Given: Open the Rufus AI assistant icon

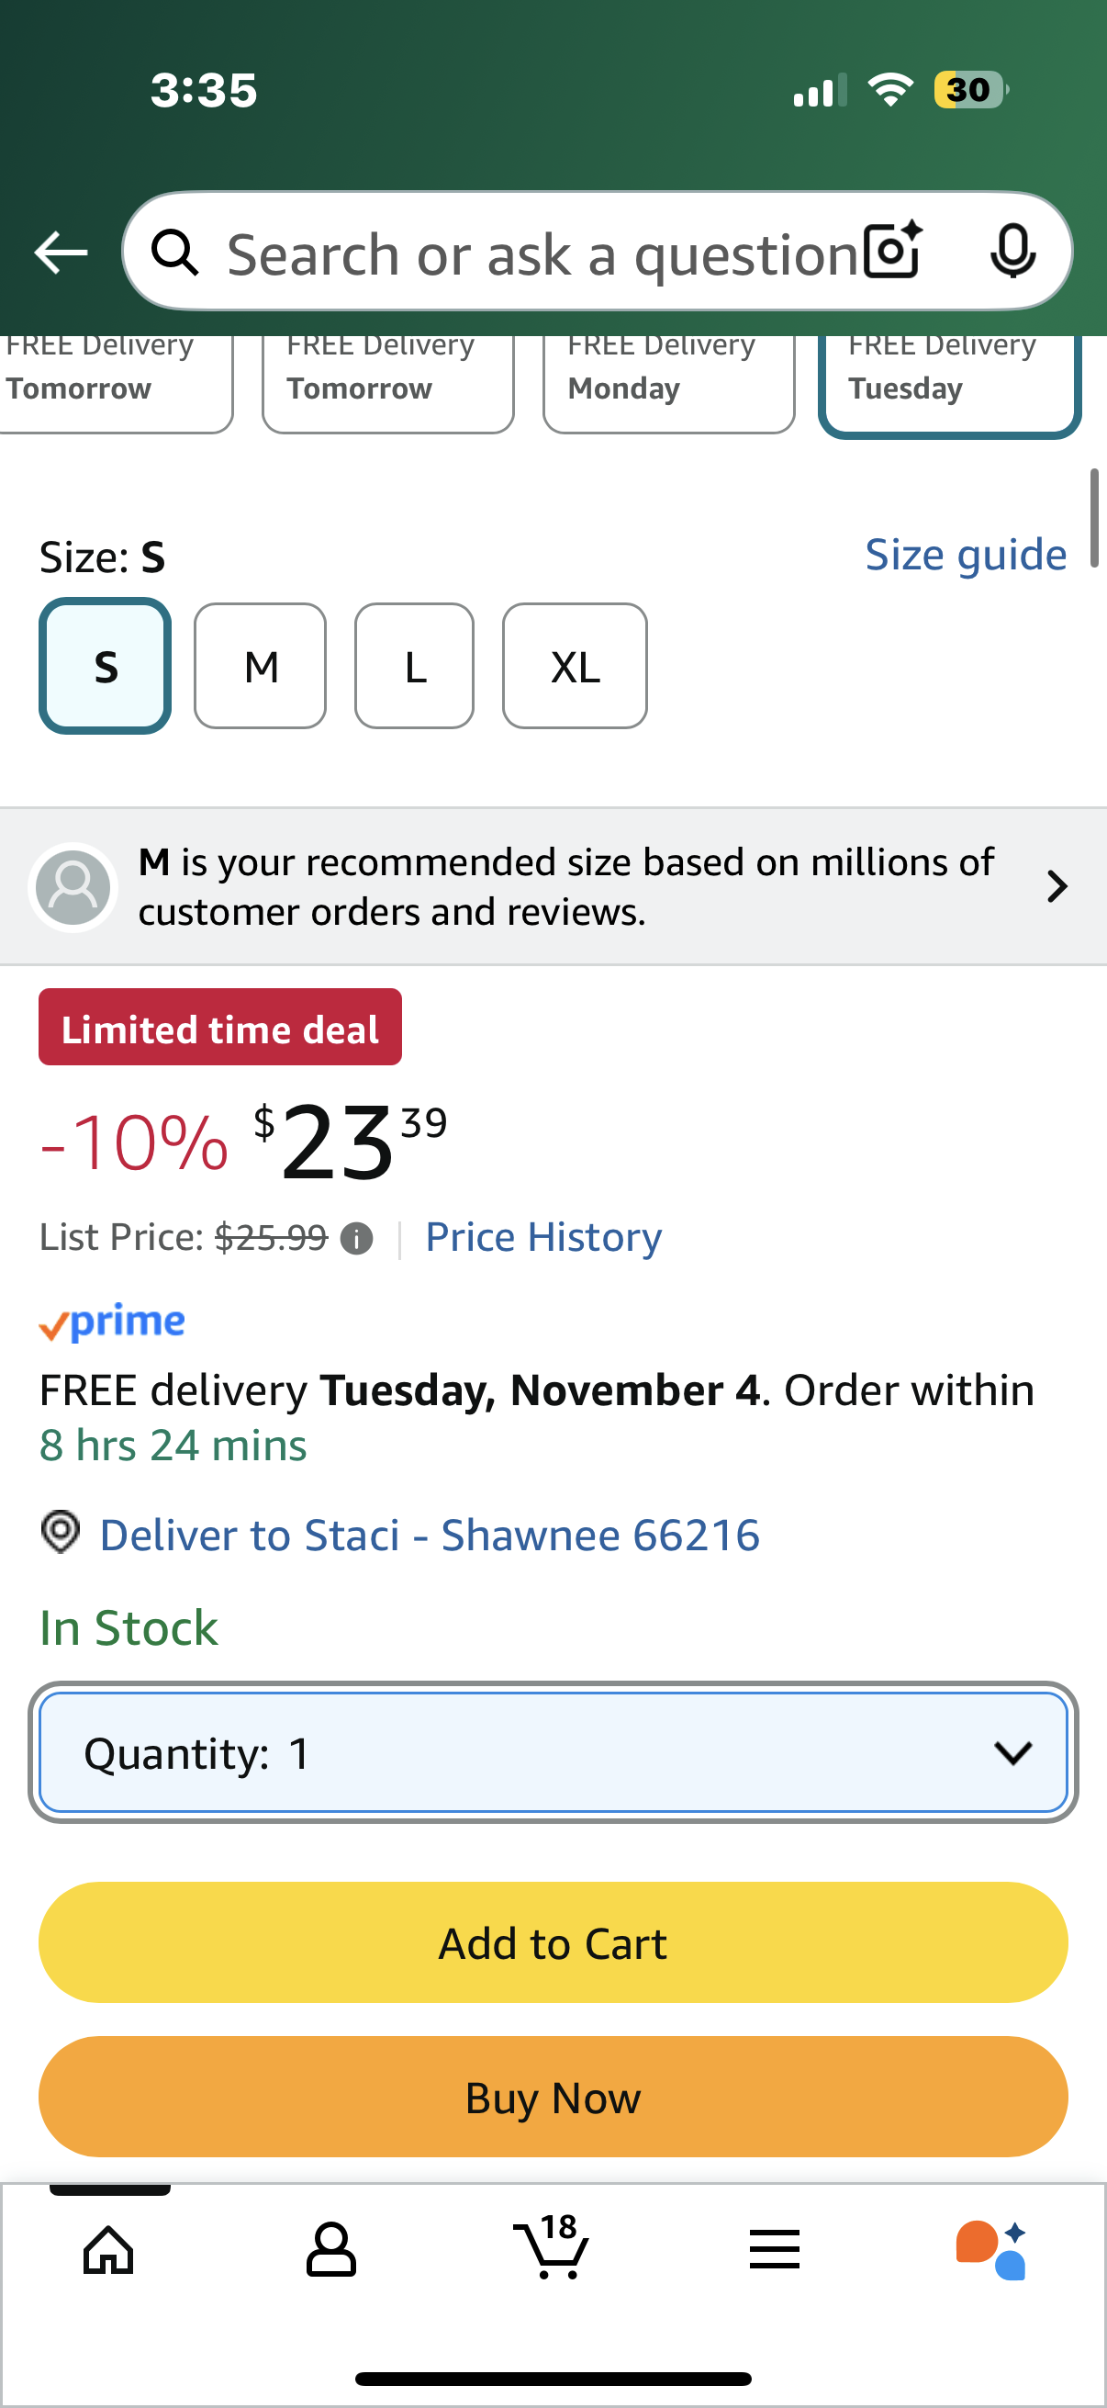Looking at the screenshot, I should [x=991, y=2248].
